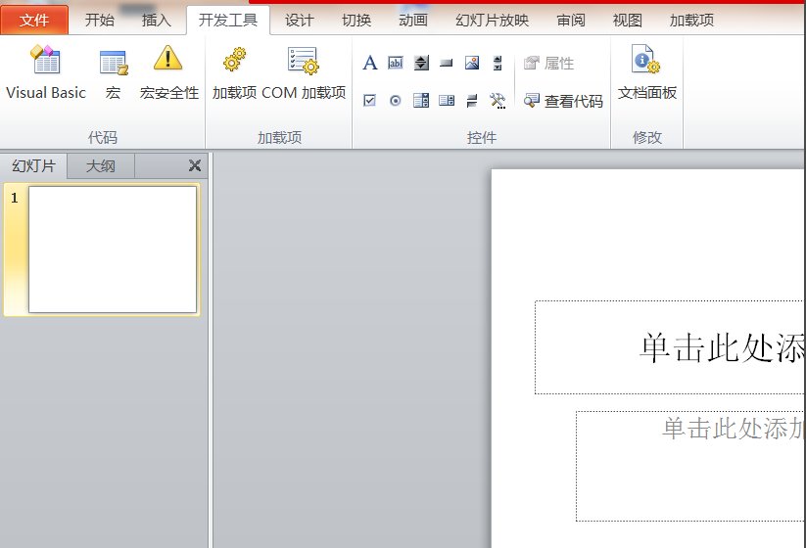This screenshot has height=548, width=806.
Task: Open 宏安全性 macro security settings
Action: [168, 73]
